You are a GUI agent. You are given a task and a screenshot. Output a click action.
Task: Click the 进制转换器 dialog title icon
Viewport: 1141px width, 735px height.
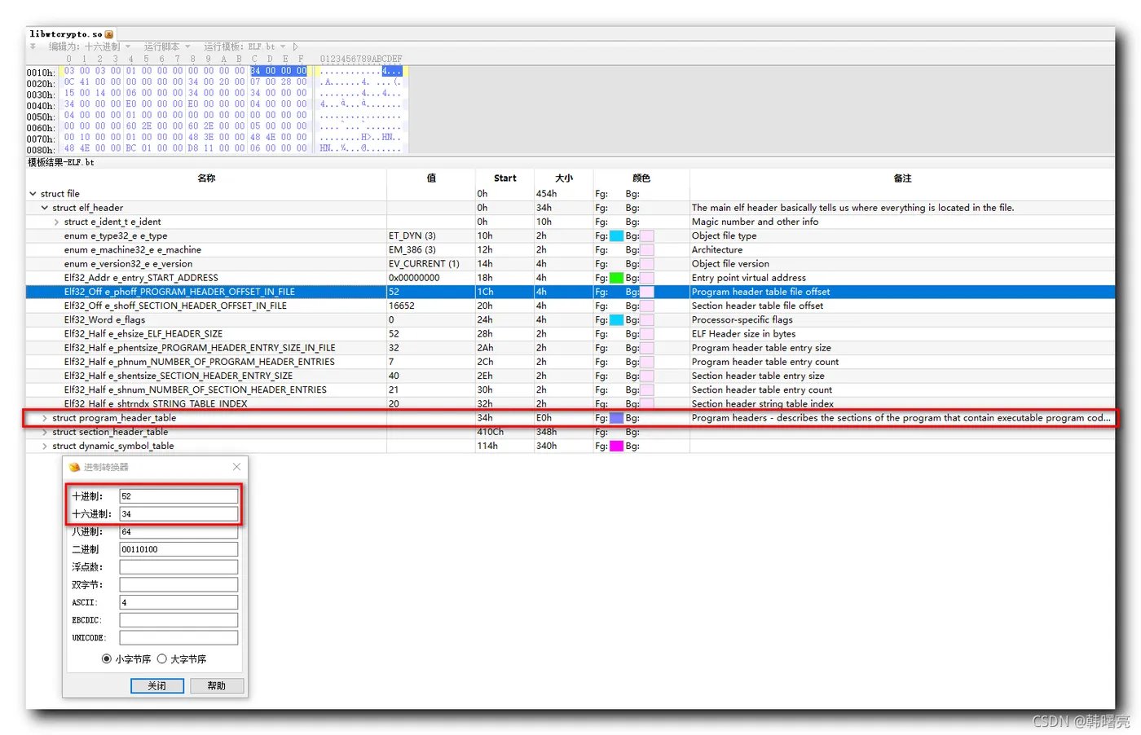[75, 467]
